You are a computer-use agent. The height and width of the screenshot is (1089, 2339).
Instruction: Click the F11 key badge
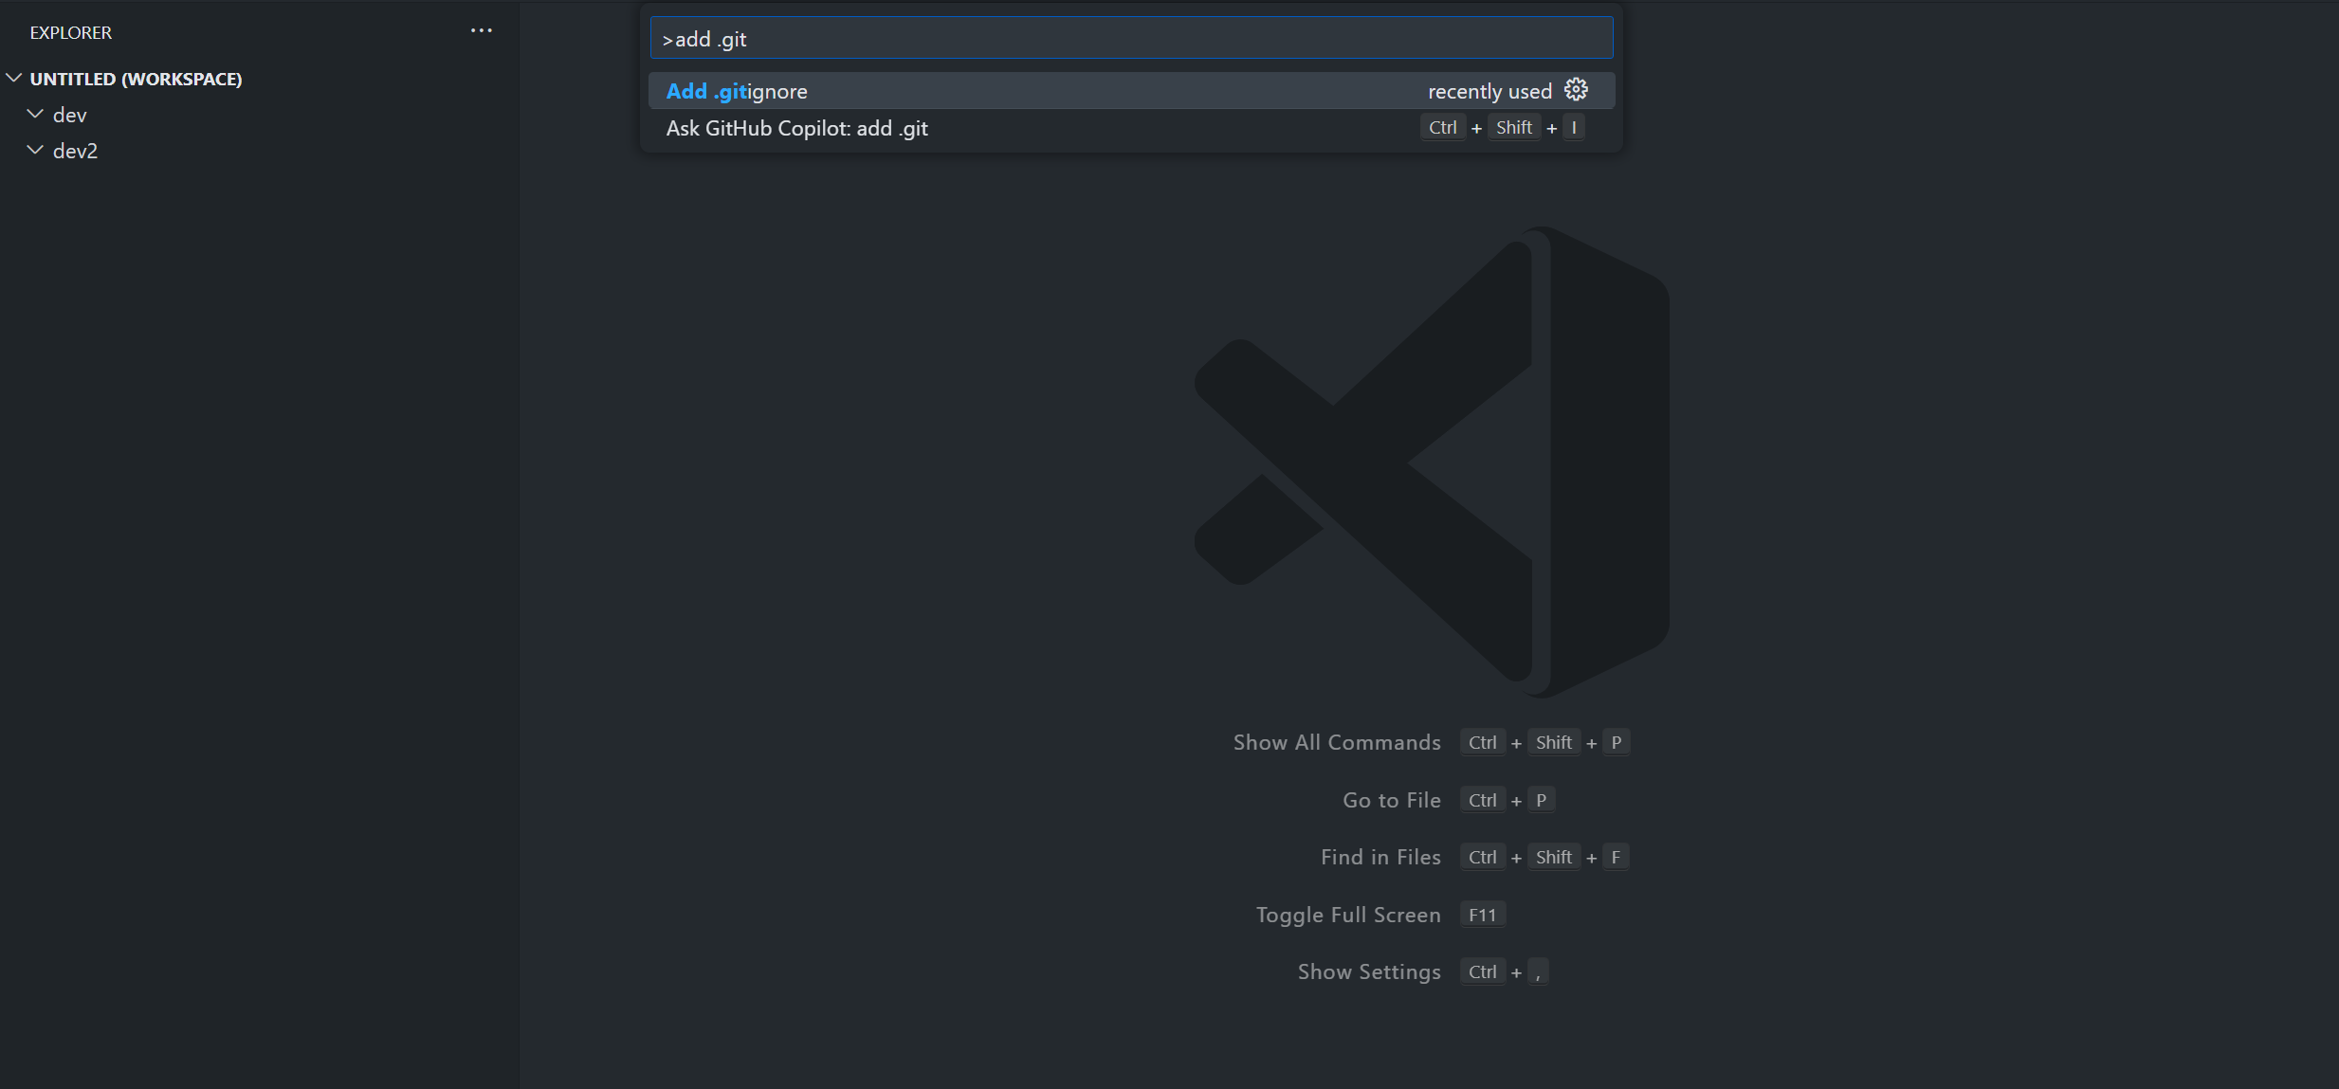coord(1482,916)
